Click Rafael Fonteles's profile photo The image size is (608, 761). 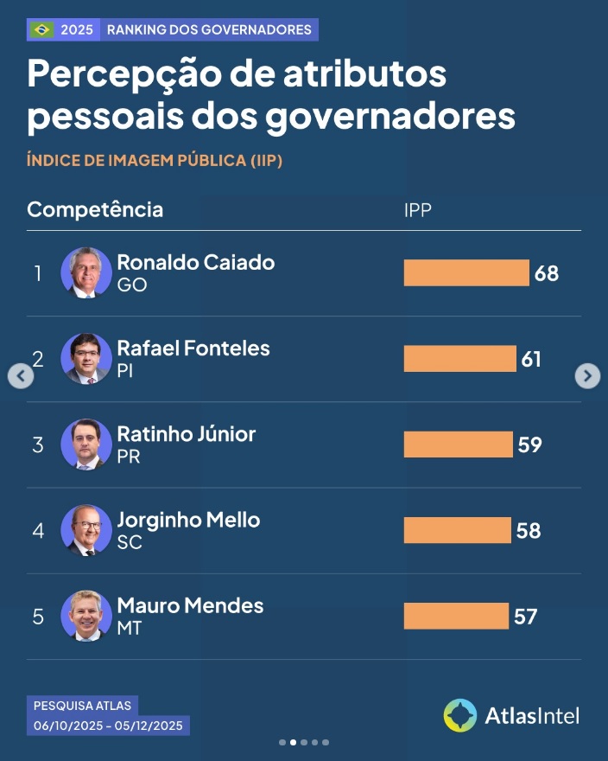(x=86, y=359)
